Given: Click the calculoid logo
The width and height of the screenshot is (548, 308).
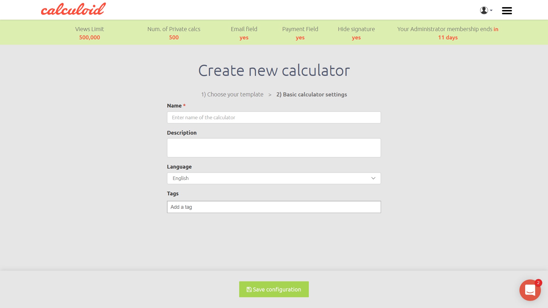Looking at the screenshot, I should 73,9.
